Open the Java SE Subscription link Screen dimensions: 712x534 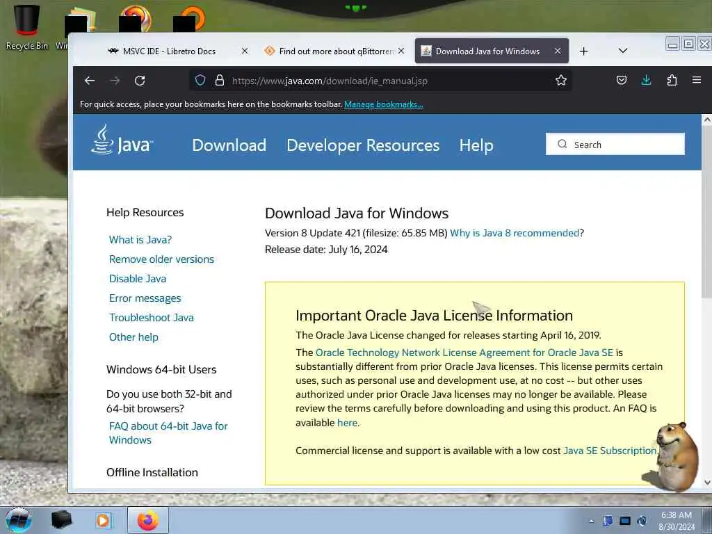(610, 451)
